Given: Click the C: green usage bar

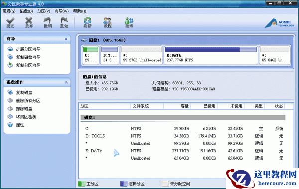Looking at the screenshot, I should click(91, 50).
